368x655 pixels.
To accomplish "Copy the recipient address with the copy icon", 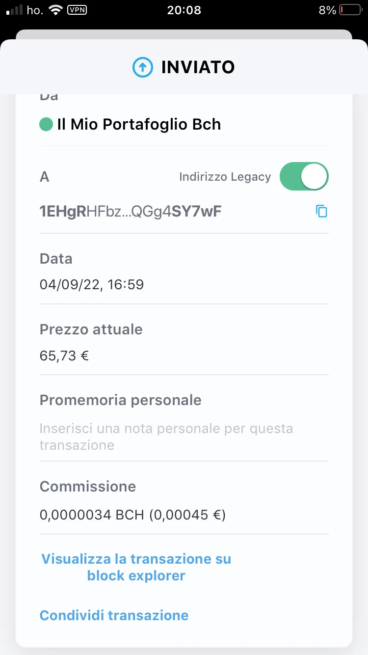I will (x=321, y=211).
